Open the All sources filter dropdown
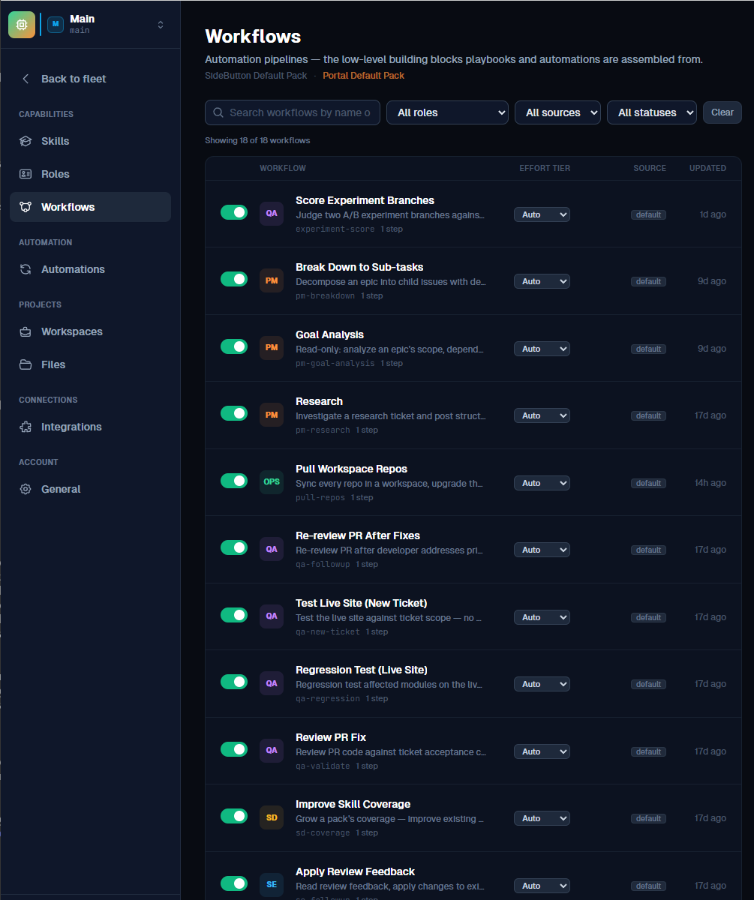754x900 pixels. [557, 112]
